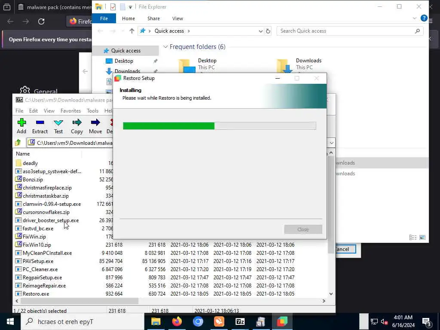The height and width of the screenshot is (330, 440).
Task: Select PAVSetup.exe in the file list
Action: pos(38,261)
